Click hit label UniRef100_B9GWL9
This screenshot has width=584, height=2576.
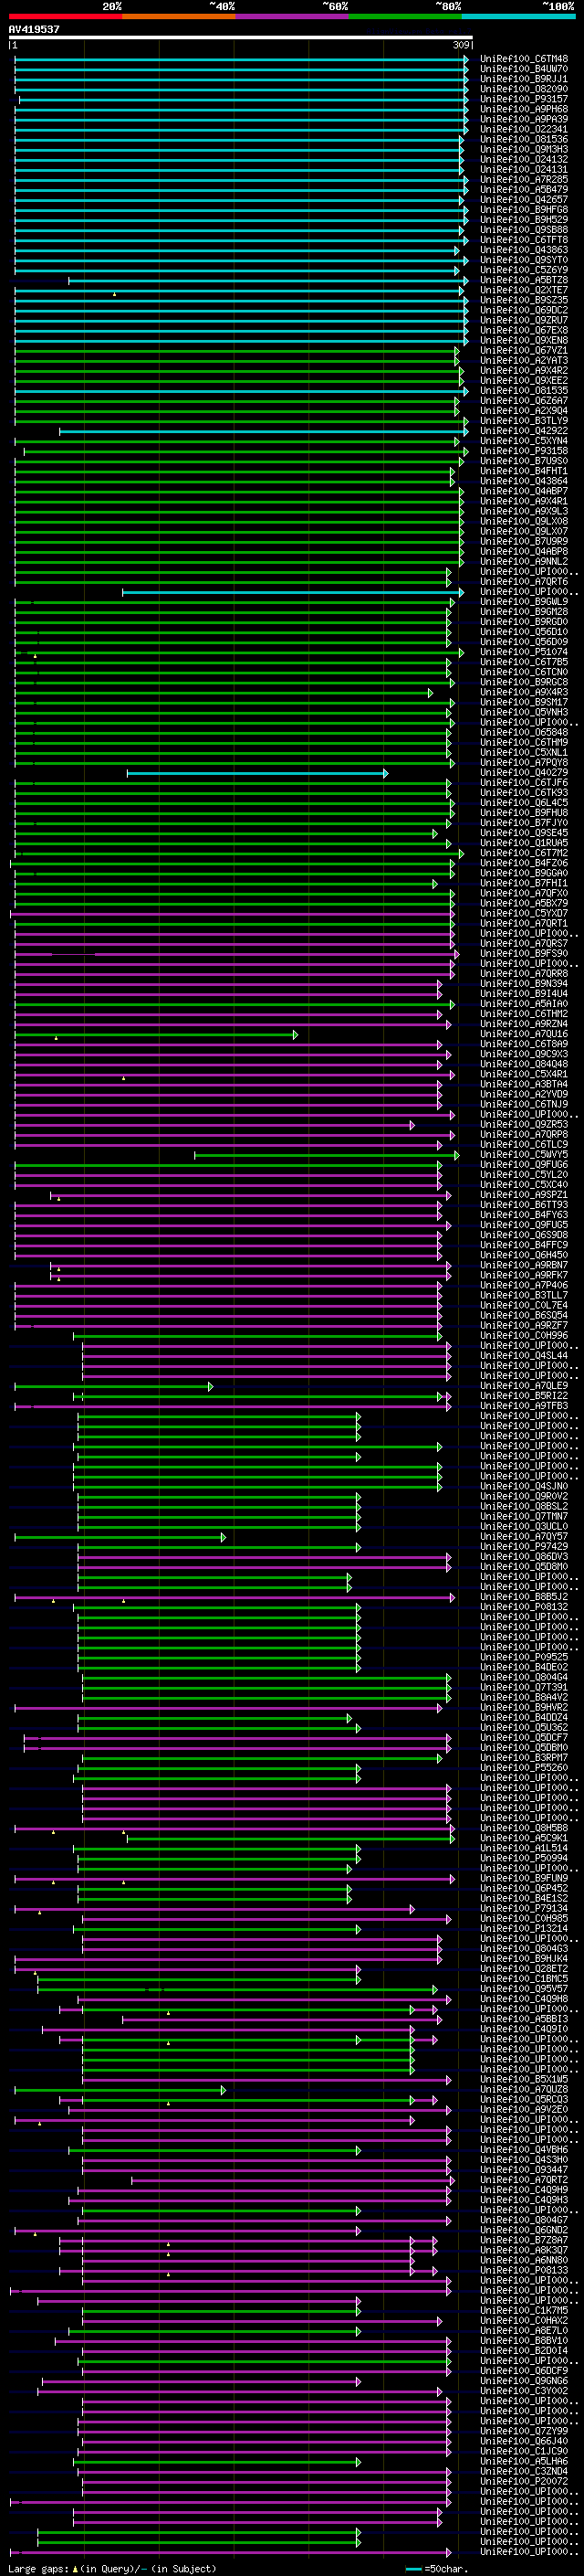[524, 602]
